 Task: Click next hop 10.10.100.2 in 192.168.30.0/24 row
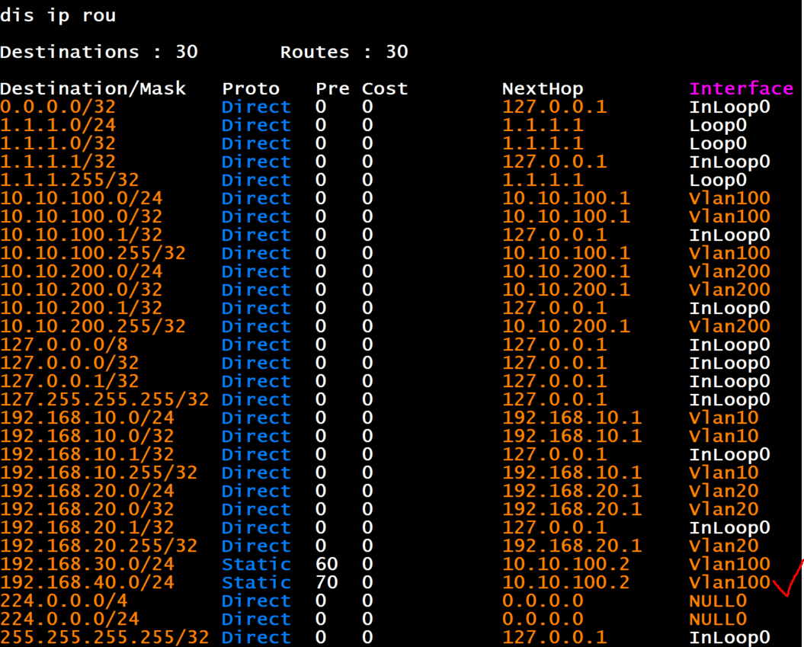coord(566,564)
